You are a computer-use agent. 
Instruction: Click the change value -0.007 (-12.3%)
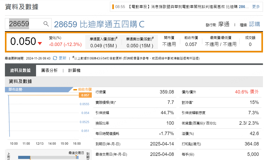[x=65, y=44]
